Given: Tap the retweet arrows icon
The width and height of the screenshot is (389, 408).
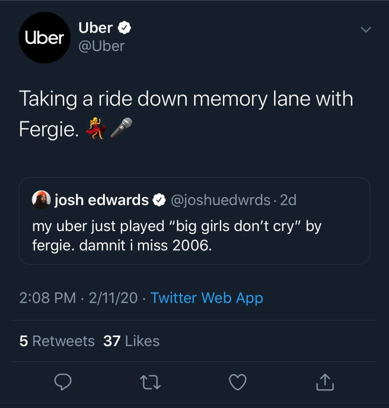Looking at the screenshot, I should click(151, 382).
